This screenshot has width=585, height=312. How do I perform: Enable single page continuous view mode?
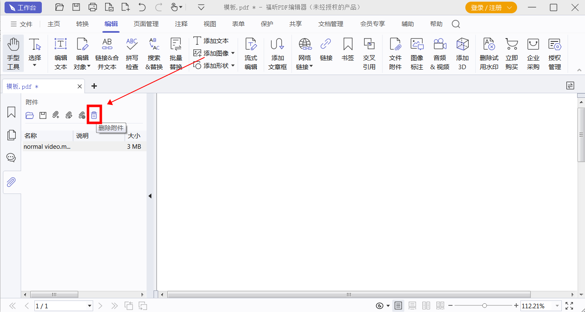412,306
